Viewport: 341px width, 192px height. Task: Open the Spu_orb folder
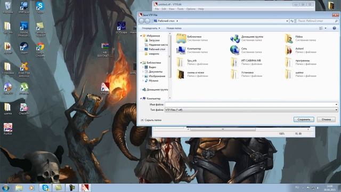(x=192, y=62)
